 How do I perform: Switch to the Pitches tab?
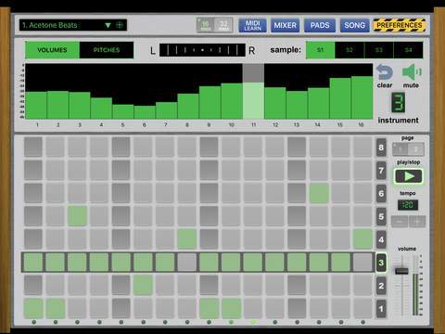pyautogui.click(x=107, y=50)
